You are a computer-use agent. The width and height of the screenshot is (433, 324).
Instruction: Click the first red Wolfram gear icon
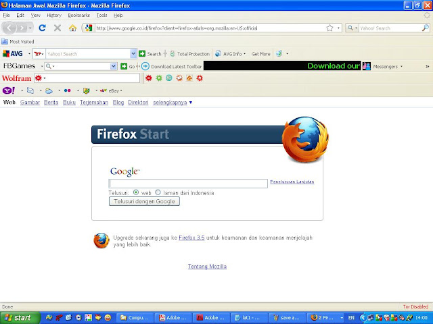[x=149, y=78]
